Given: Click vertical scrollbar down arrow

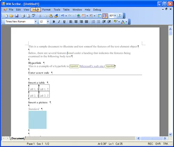Looking at the screenshot, I should tap(170, 134).
